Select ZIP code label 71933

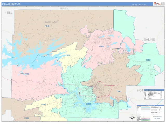pos(26,118)
